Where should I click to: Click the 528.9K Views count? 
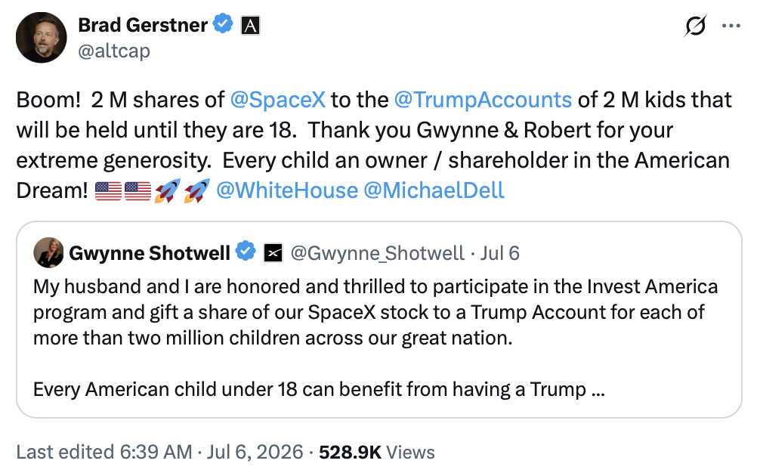point(377,452)
